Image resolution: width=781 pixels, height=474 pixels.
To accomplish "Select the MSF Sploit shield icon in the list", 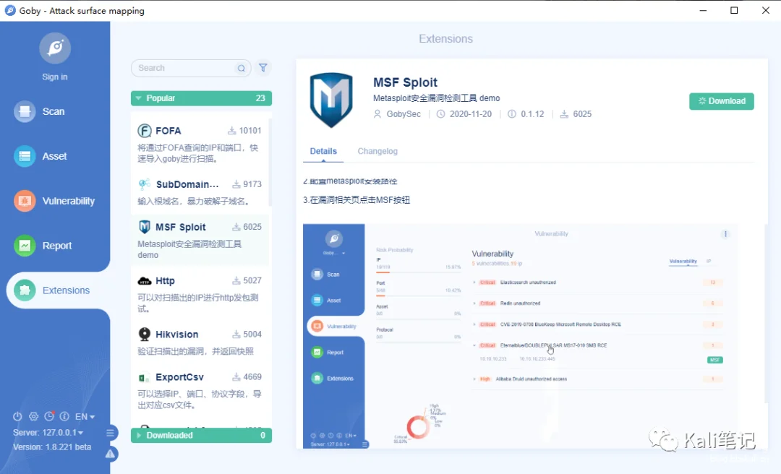I will point(145,227).
